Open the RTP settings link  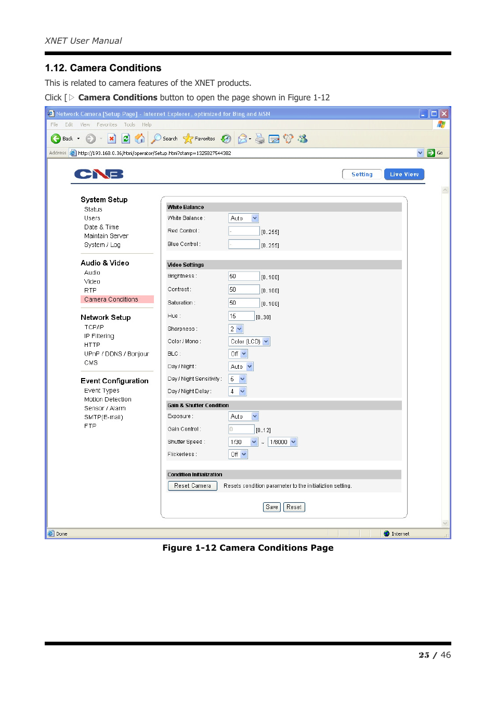pos(90,290)
